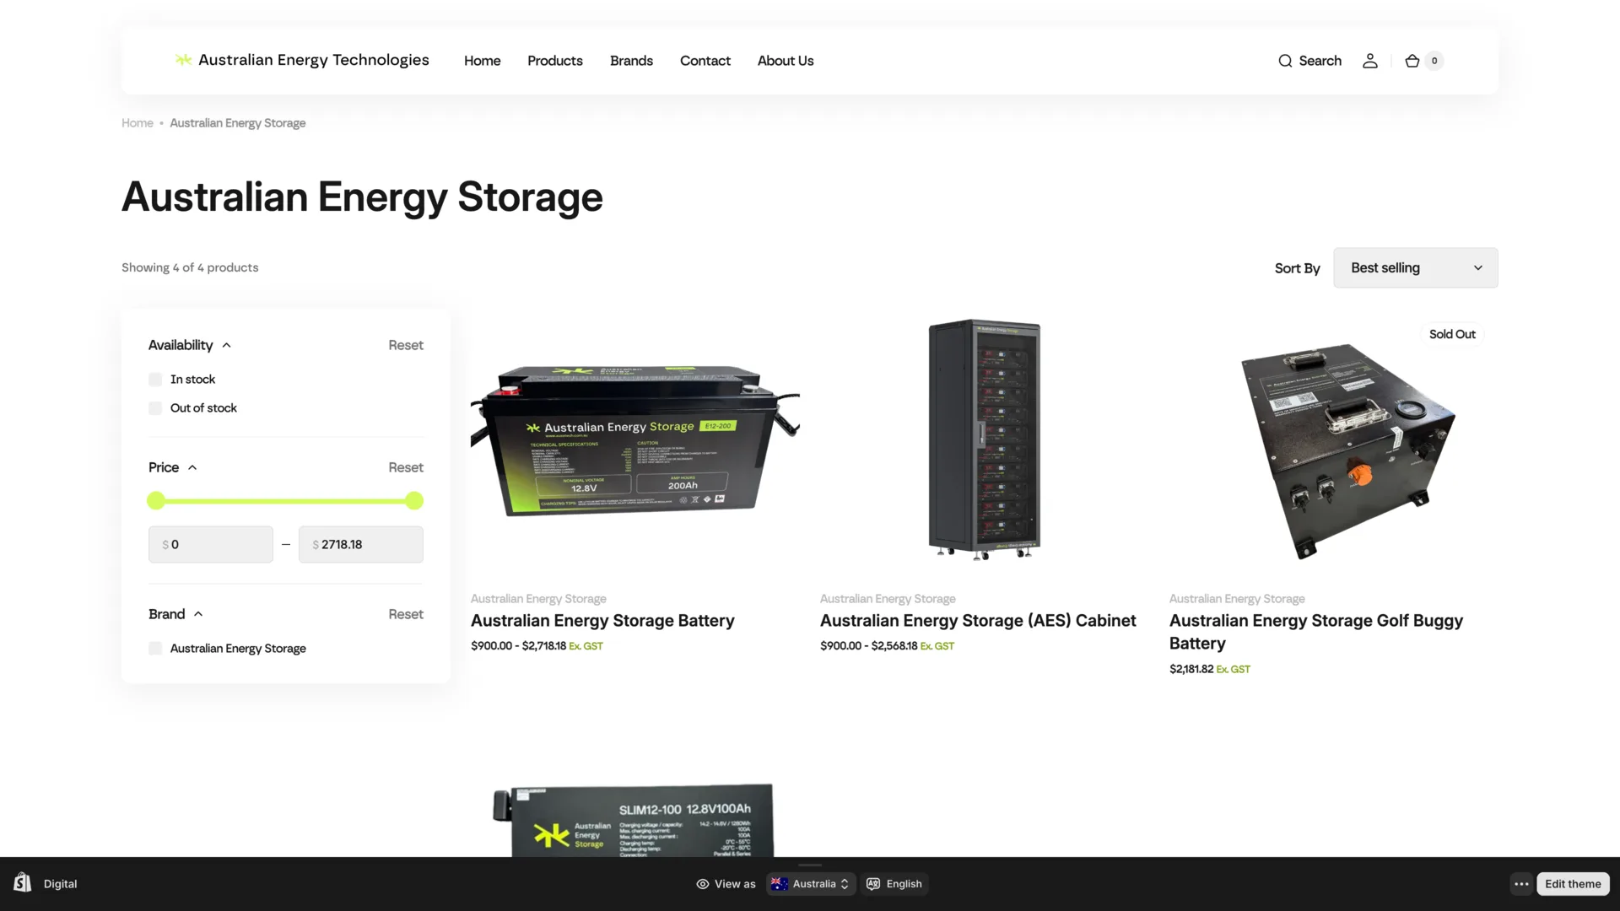Collapse the Availability filter section
Image resolution: width=1620 pixels, height=911 pixels.
click(x=190, y=345)
